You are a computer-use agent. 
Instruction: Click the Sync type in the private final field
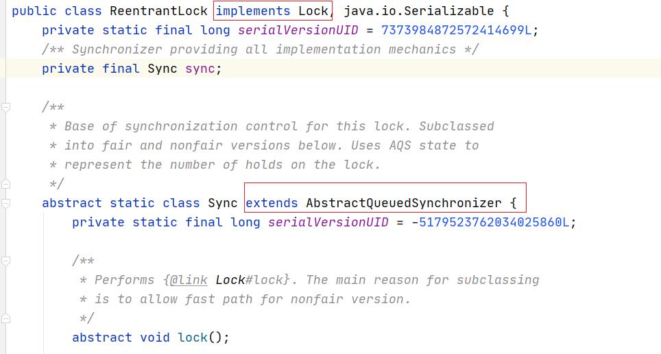point(163,69)
